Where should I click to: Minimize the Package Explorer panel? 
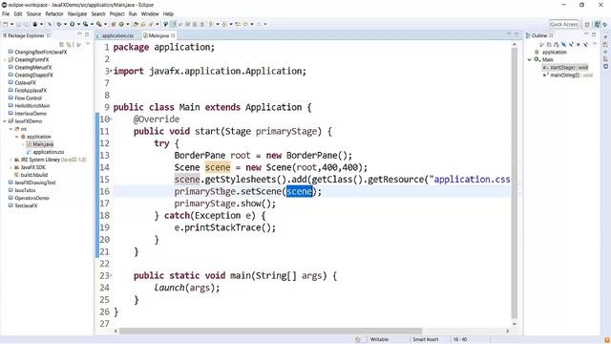tap(79, 34)
